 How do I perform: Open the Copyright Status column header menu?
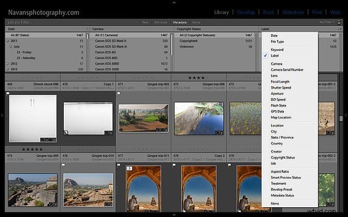point(188,29)
